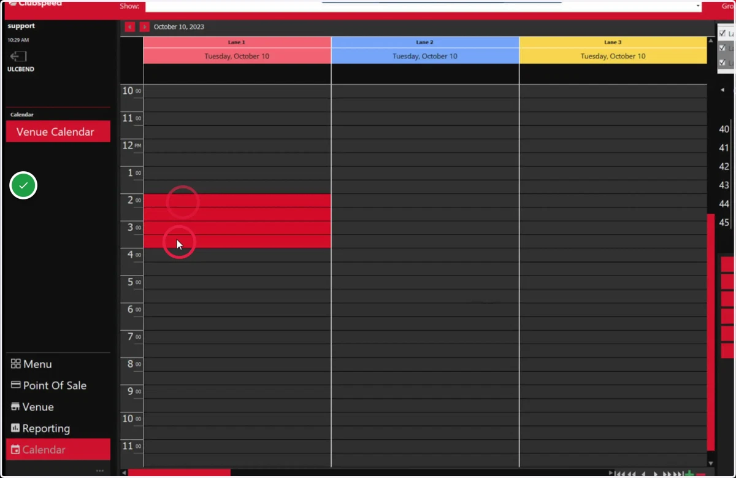
Task: Click the horizontal scrollbar left arrow
Action: tap(124, 472)
